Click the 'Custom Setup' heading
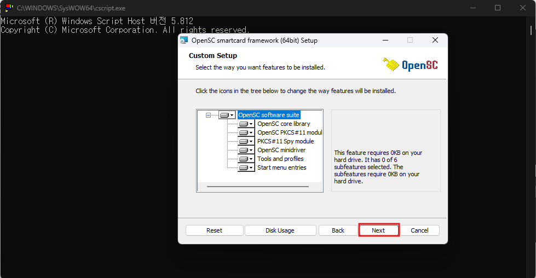The image size is (536, 278). [213, 56]
